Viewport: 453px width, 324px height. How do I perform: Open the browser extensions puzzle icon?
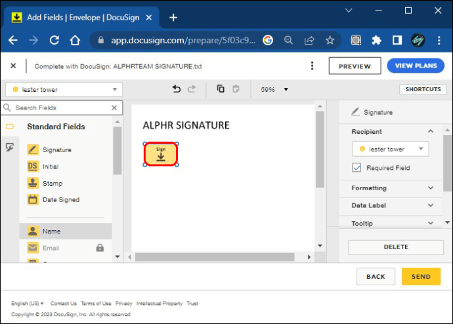pos(376,40)
